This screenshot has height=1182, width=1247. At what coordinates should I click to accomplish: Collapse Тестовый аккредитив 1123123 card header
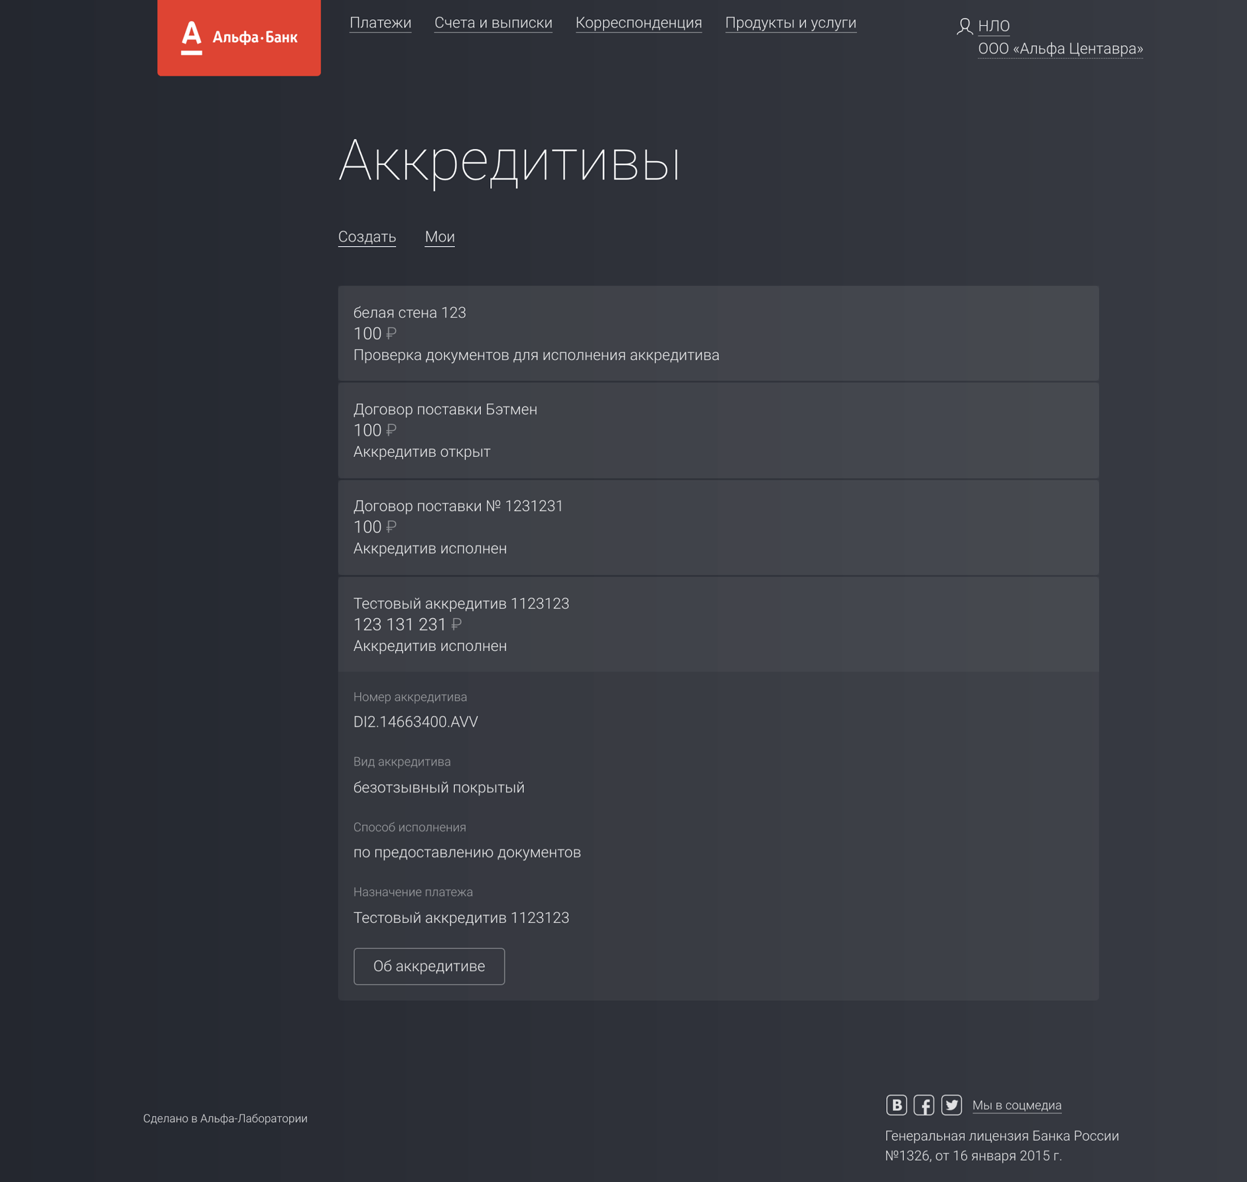pyautogui.click(x=718, y=624)
